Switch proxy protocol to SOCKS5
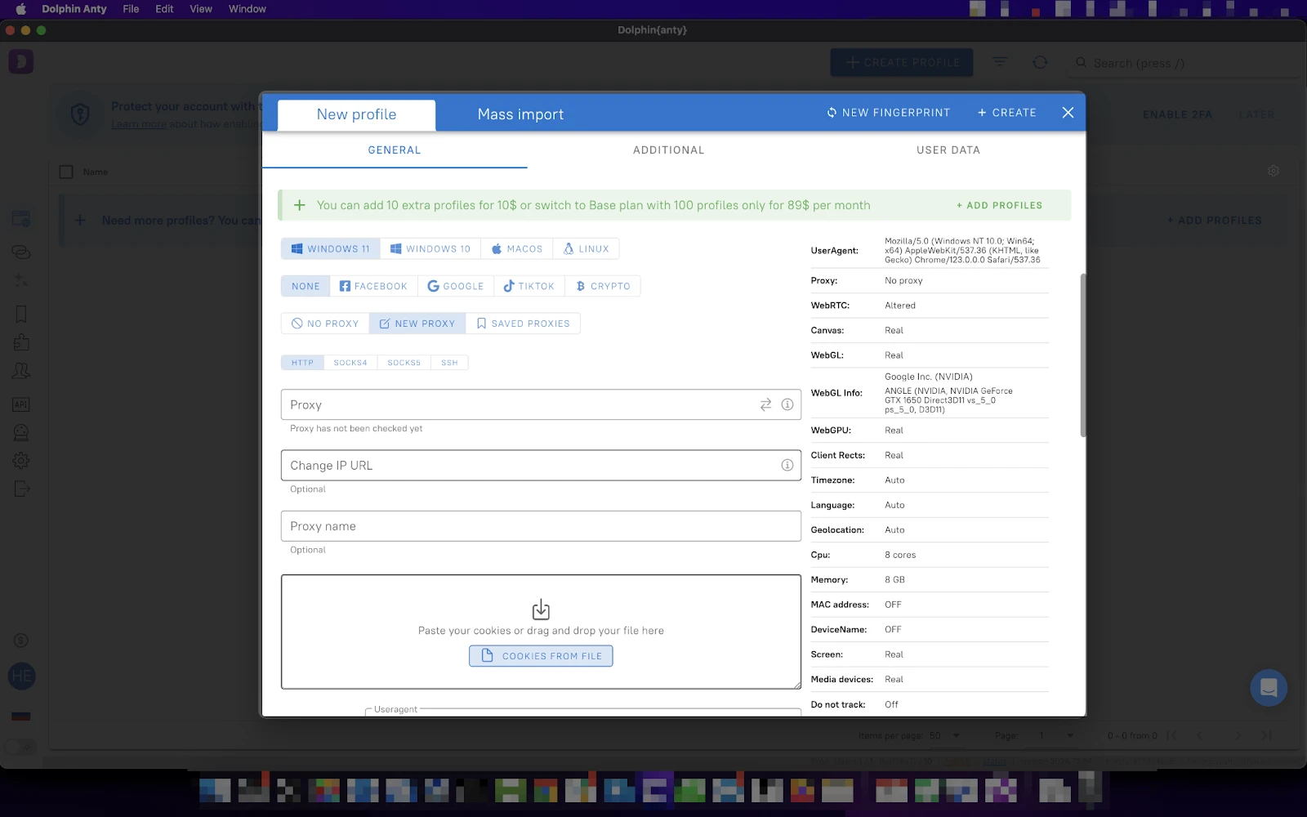 tap(403, 362)
